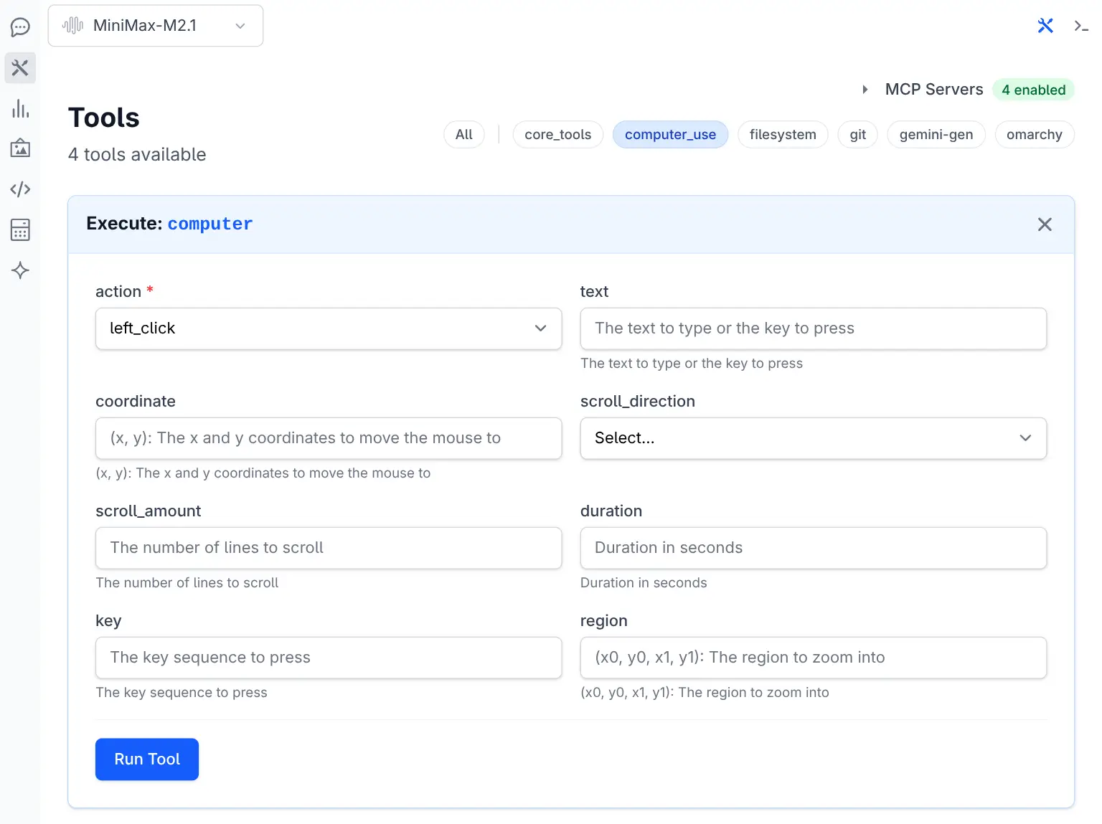Open the image gallery sidebar icon
The image size is (1102, 824).
(20, 148)
